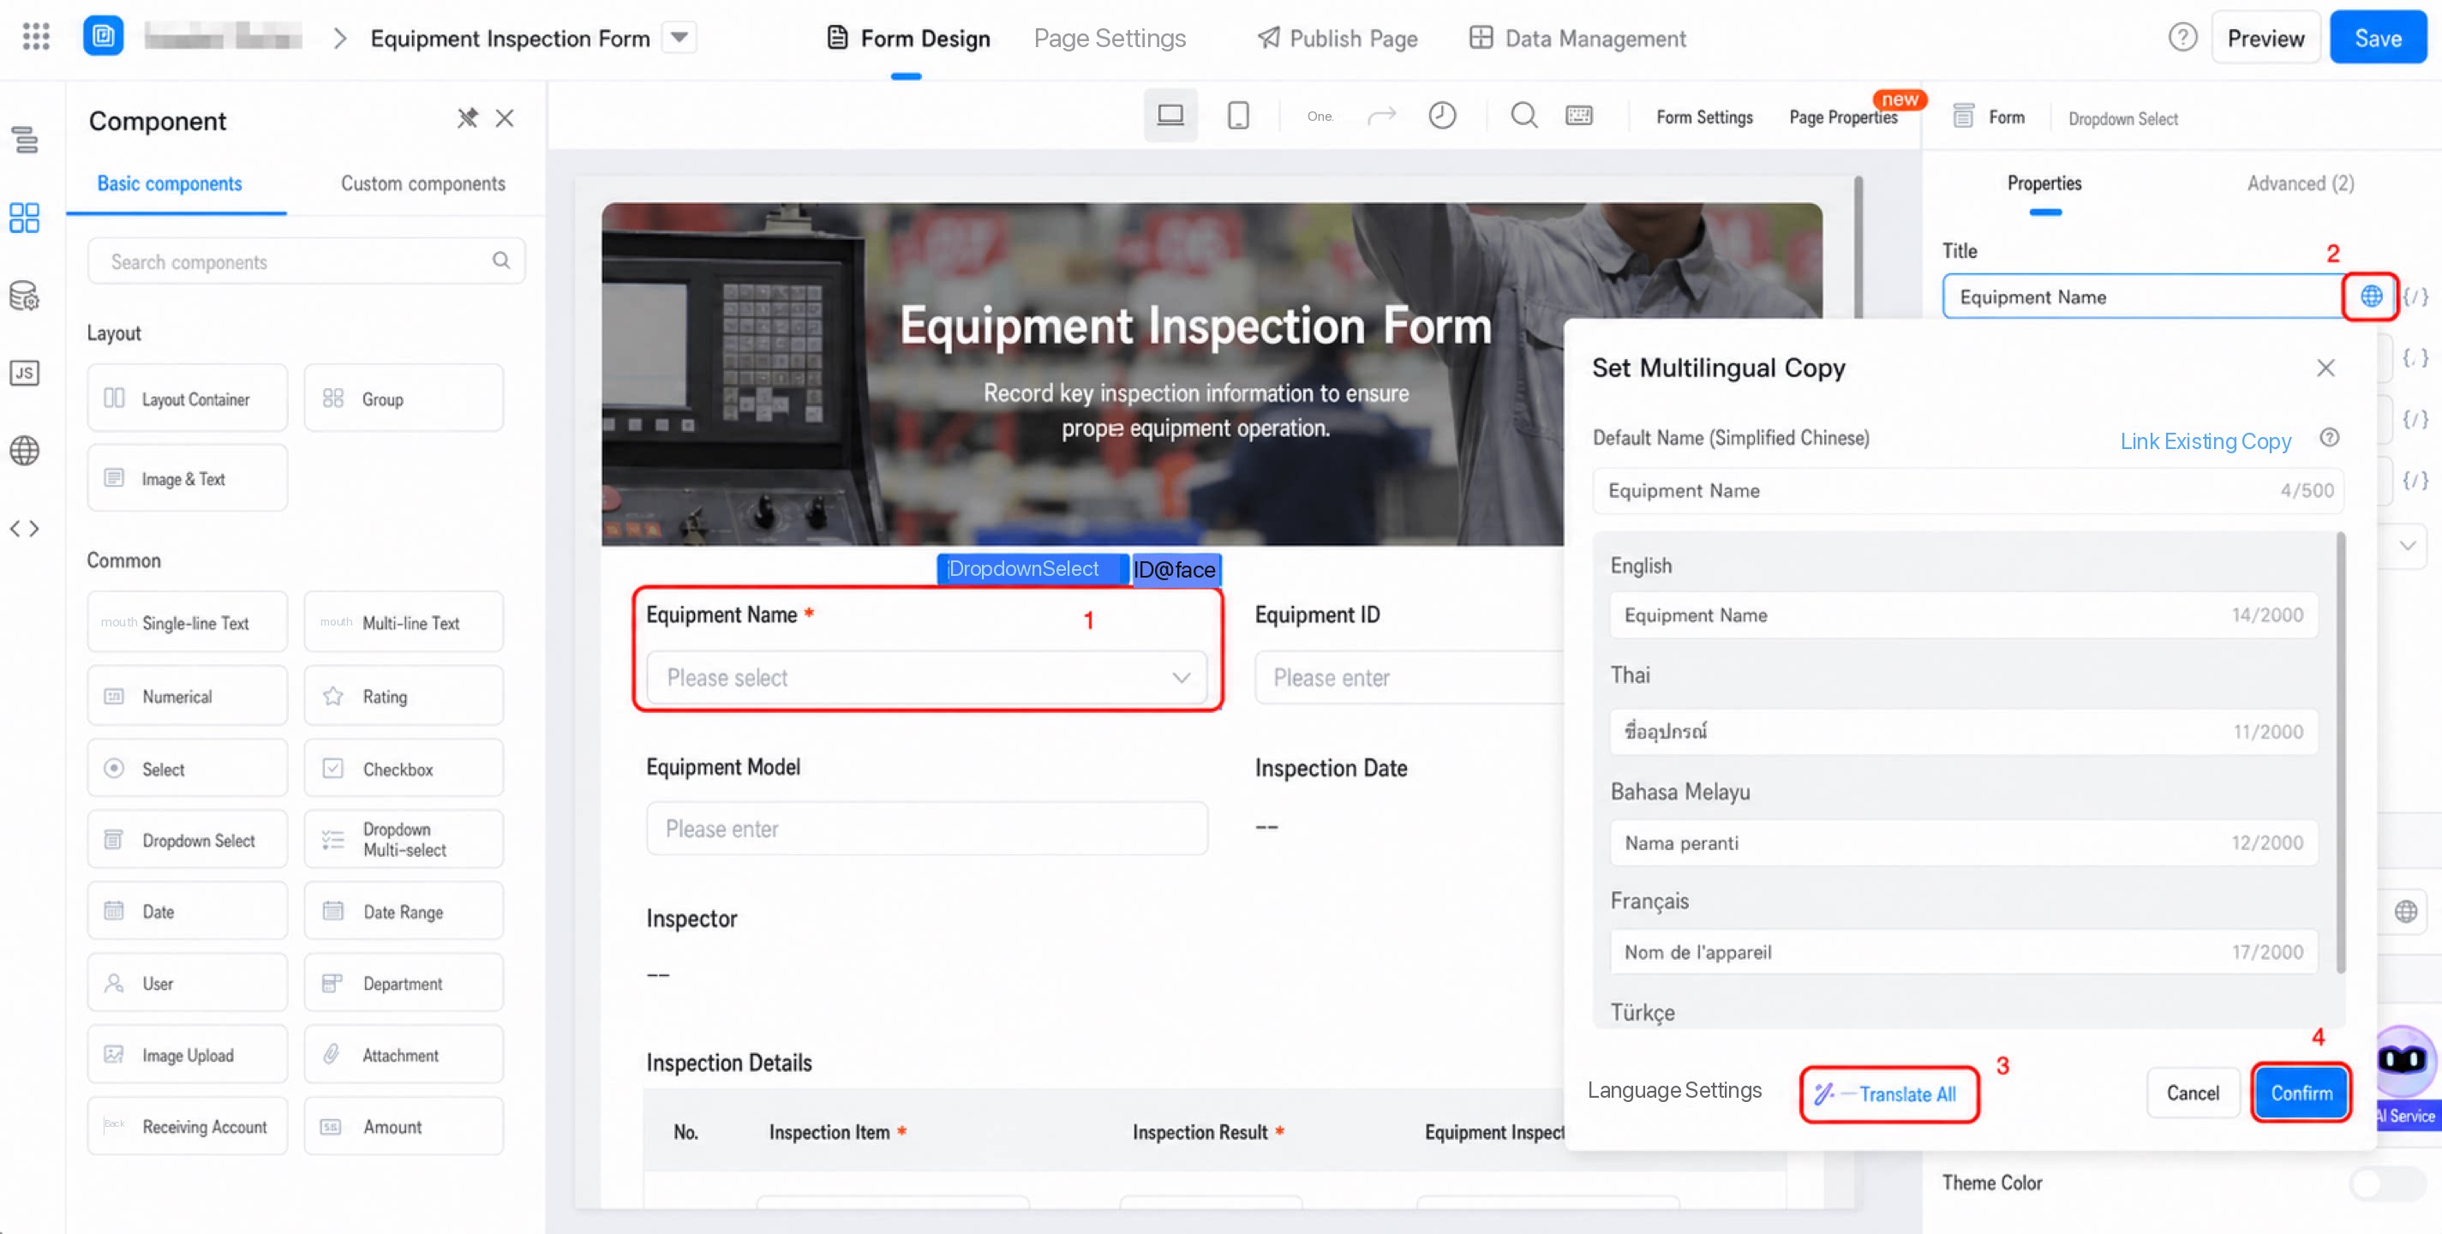This screenshot has height=1234, width=2442.
Task: Click the Translate All button
Action: [x=1888, y=1093]
